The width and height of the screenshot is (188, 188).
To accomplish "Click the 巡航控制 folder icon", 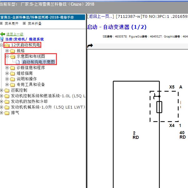I will (7, 90).
